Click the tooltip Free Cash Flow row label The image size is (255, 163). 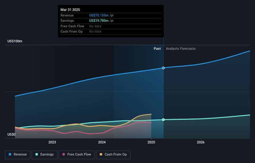coord(72,26)
